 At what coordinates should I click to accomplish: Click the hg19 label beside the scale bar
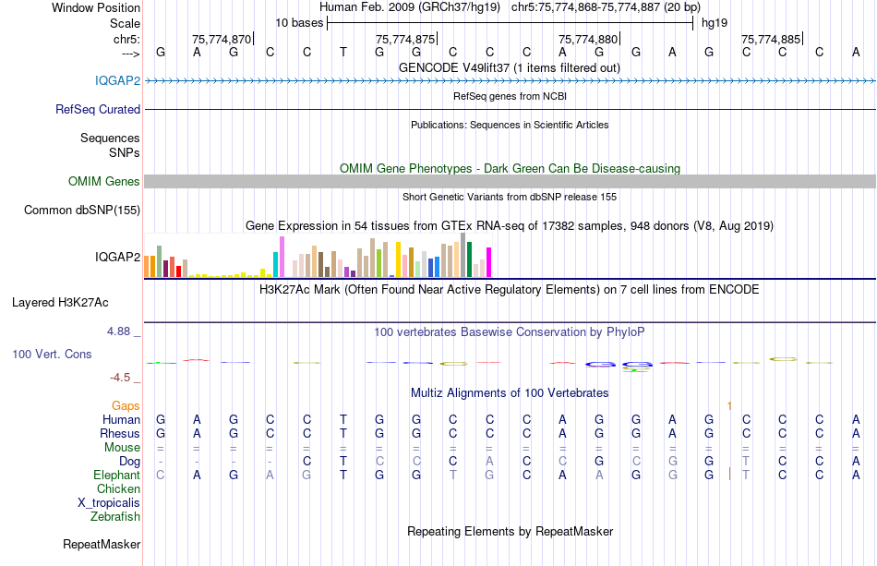coord(715,23)
